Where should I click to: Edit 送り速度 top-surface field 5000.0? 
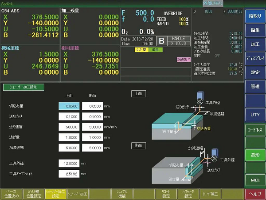(69, 127)
